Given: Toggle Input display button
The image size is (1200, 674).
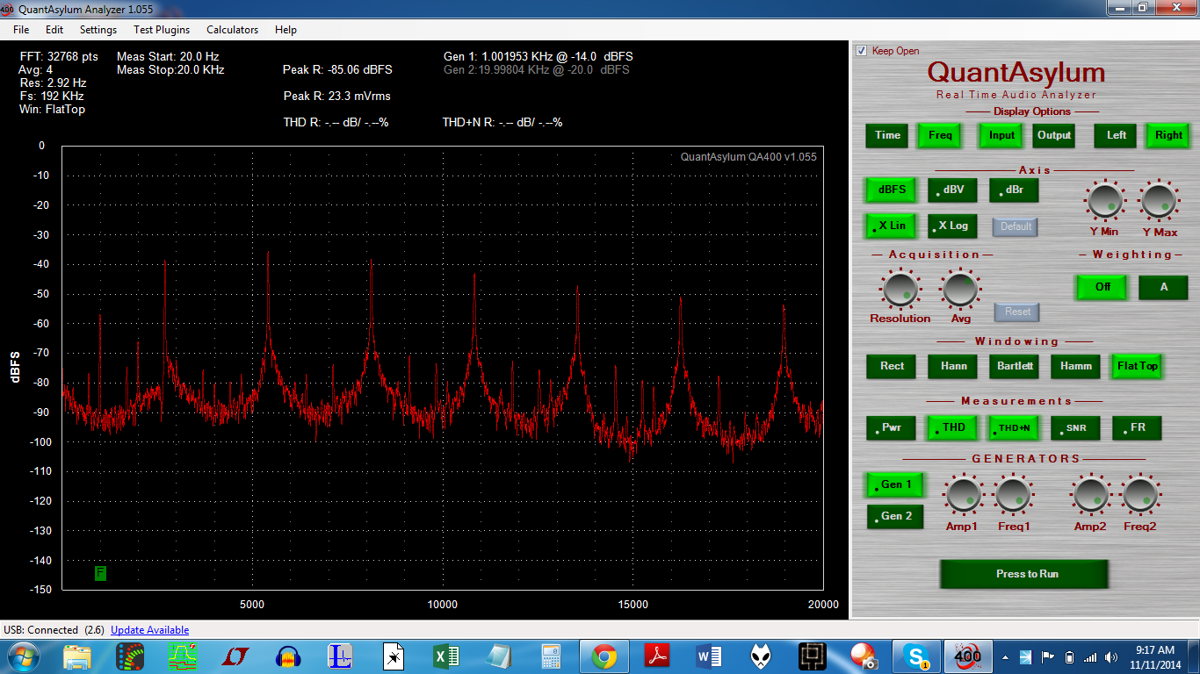Looking at the screenshot, I should pyautogui.click(x=1001, y=135).
